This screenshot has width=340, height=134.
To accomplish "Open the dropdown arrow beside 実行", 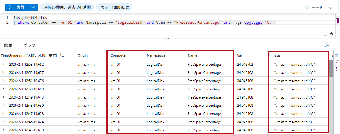I will tap(34, 7).
